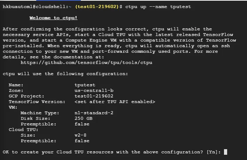
Task: Click the Disk Size value '250 GB'
Action: (83, 118)
